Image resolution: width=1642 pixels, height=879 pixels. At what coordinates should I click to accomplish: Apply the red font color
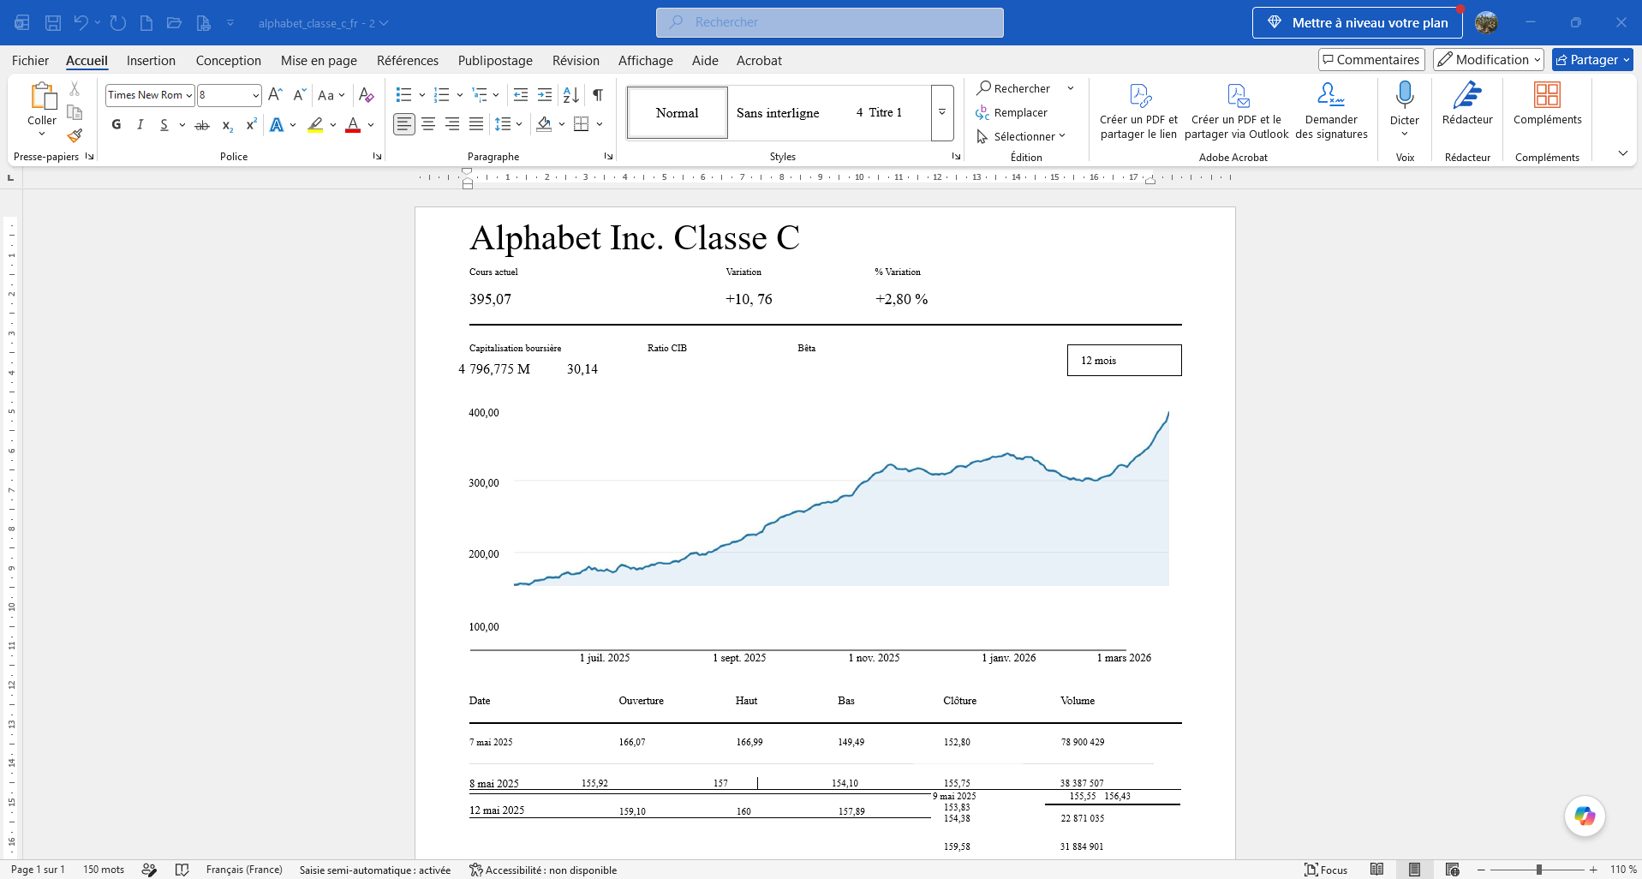coord(353,125)
